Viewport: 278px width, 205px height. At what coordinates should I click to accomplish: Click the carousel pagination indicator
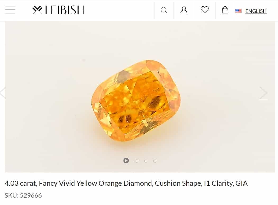(x=140, y=160)
